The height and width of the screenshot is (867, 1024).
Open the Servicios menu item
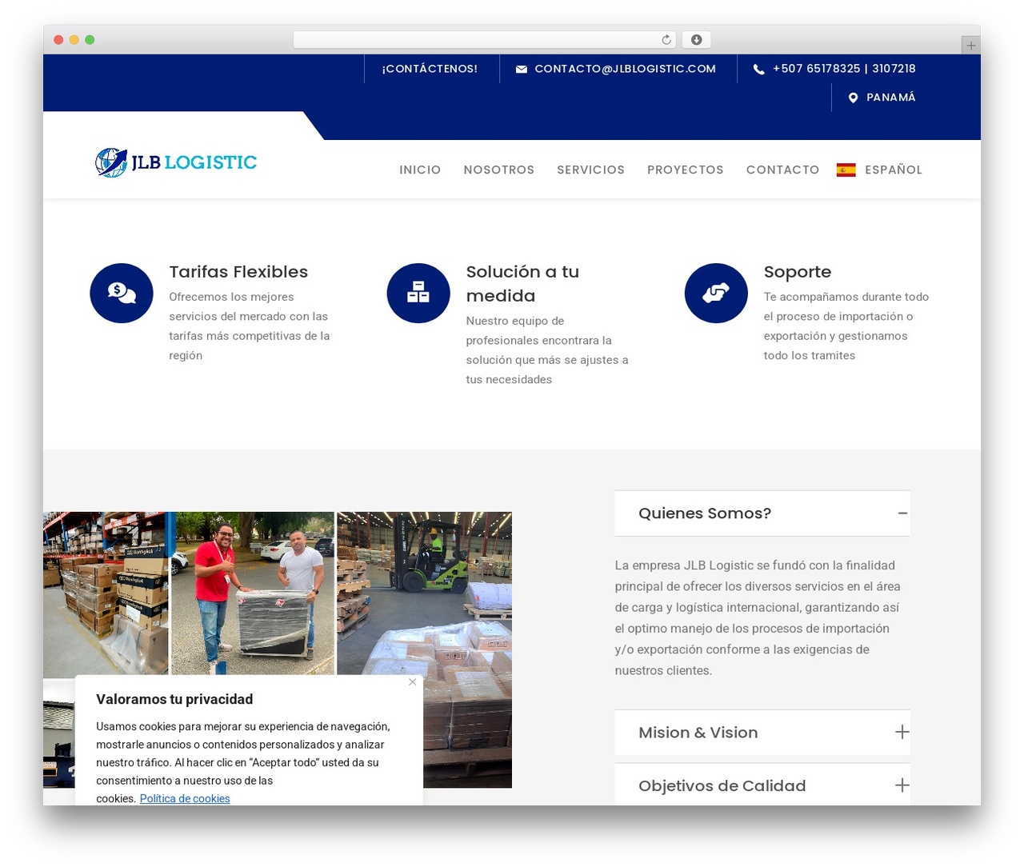coord(590,170)
